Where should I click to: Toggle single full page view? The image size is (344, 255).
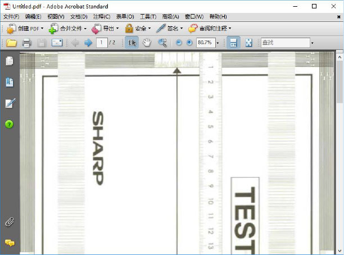(x=248, y=43)
